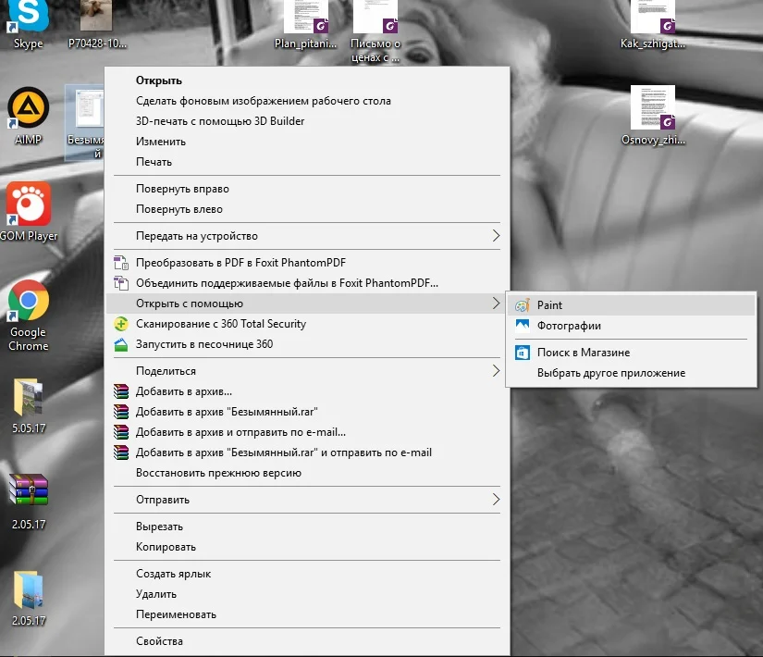Choose Добавить в архив "Безымянный.rar"
The image size is (763, 657).
(307, 412)
